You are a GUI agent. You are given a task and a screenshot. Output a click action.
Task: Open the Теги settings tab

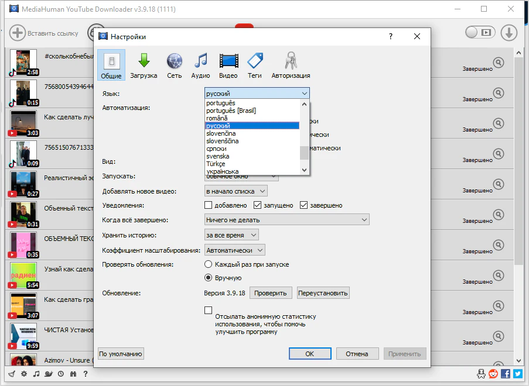pyautogui.click(x=255, y=65)
